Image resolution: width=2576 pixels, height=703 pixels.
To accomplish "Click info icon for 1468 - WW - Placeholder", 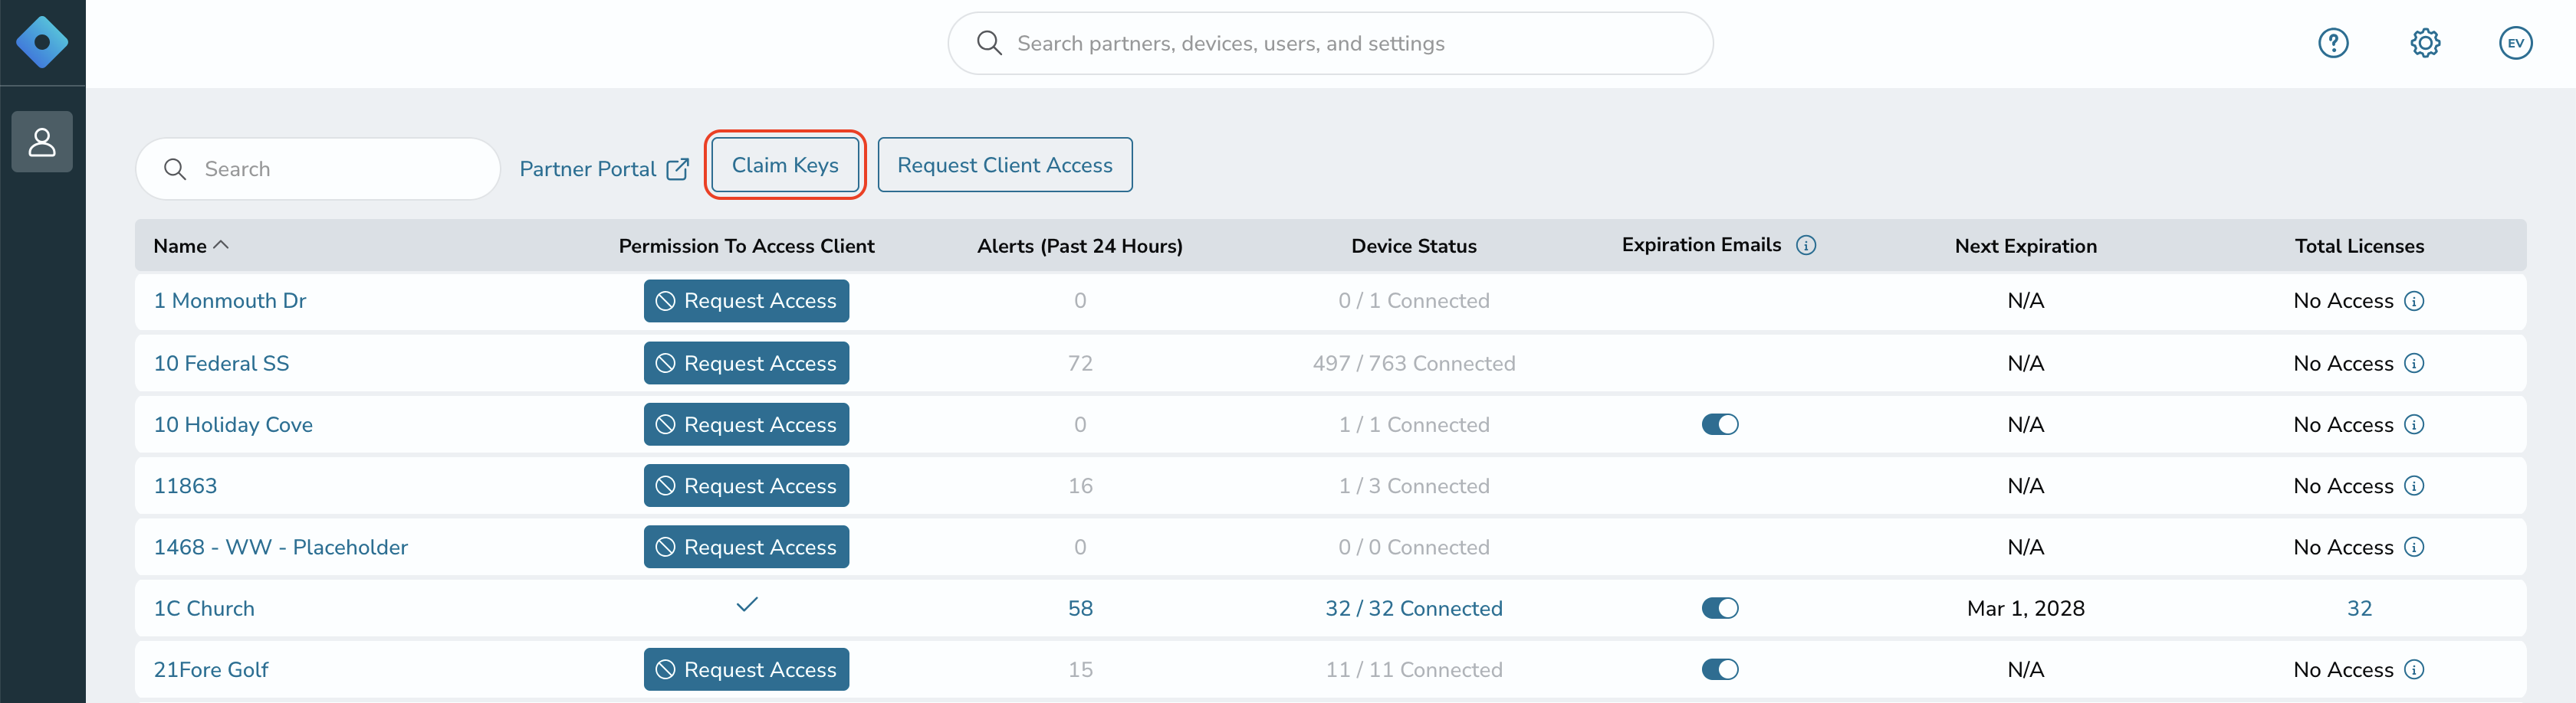I will coord(2414,546).
